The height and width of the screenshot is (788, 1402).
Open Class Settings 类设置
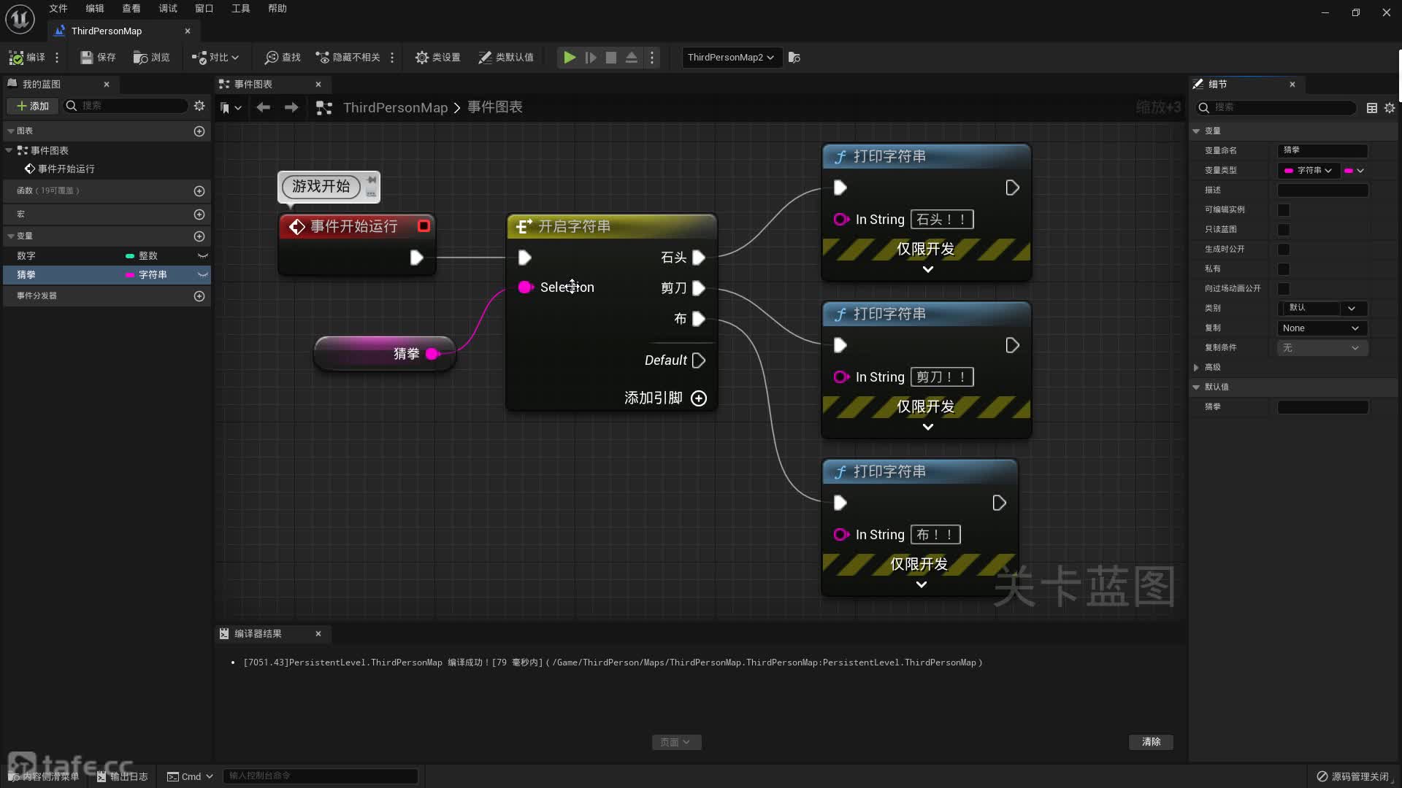[437, 57]
